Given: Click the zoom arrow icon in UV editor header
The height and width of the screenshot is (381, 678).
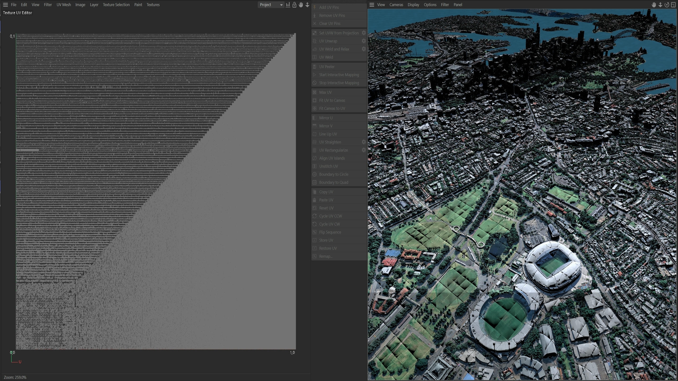Looking at the screenshot, I should pyautogui.click(x=307, y=5).
